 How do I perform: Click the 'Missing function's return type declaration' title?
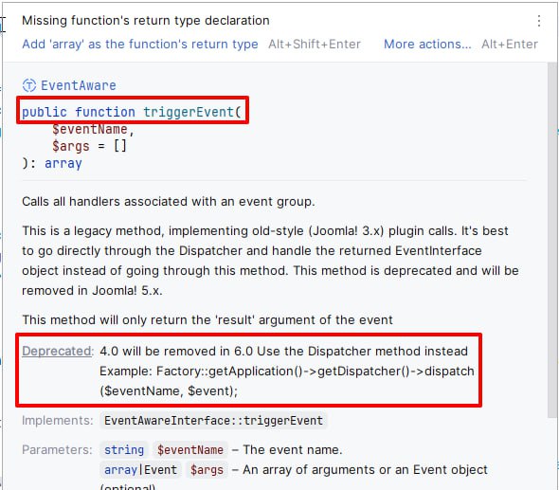146,20
